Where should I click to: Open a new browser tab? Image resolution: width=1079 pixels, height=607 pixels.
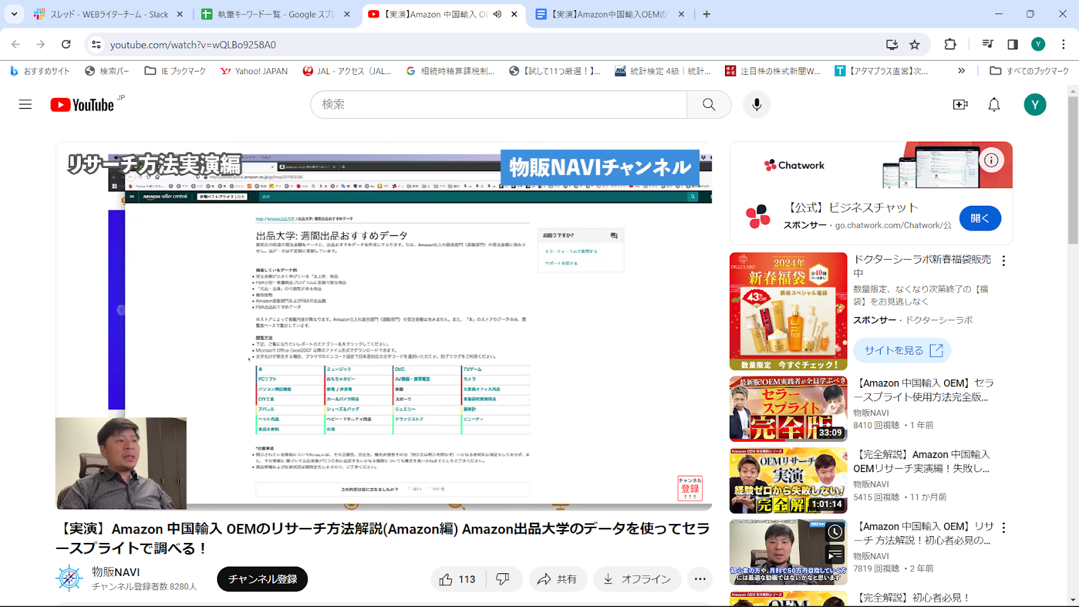click(x=707, y=14)
